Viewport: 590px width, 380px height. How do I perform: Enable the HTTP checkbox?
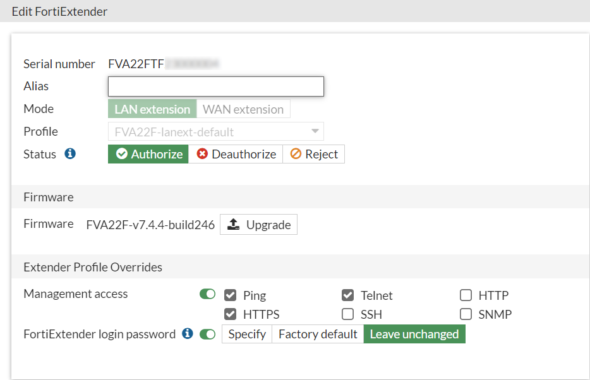pyautogui.click(x=466, y=295)
